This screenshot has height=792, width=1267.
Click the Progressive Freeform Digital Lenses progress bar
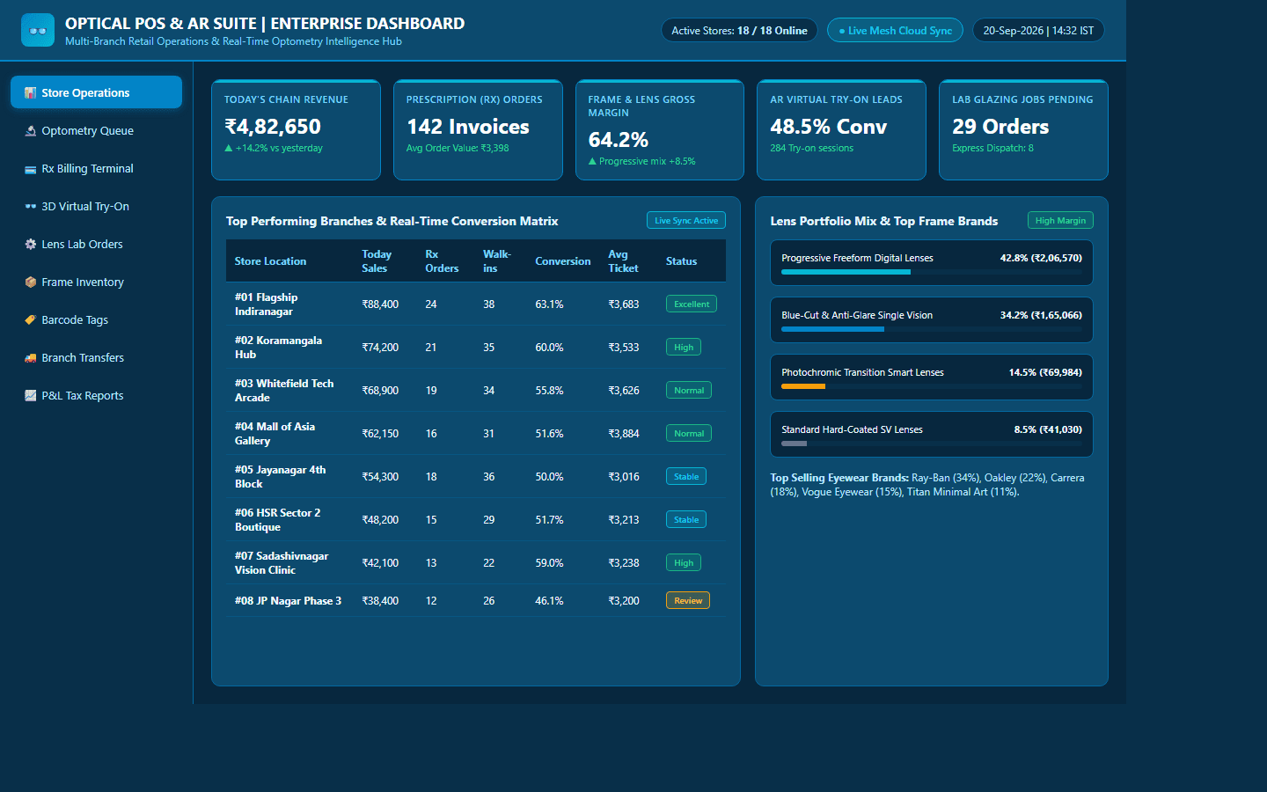(932, 272)
